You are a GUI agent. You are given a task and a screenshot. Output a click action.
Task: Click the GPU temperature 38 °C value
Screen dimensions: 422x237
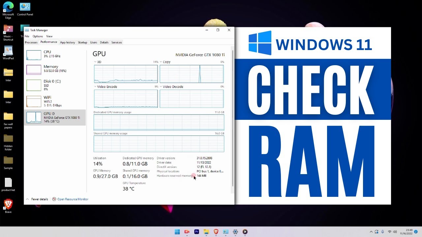point(128,189)
